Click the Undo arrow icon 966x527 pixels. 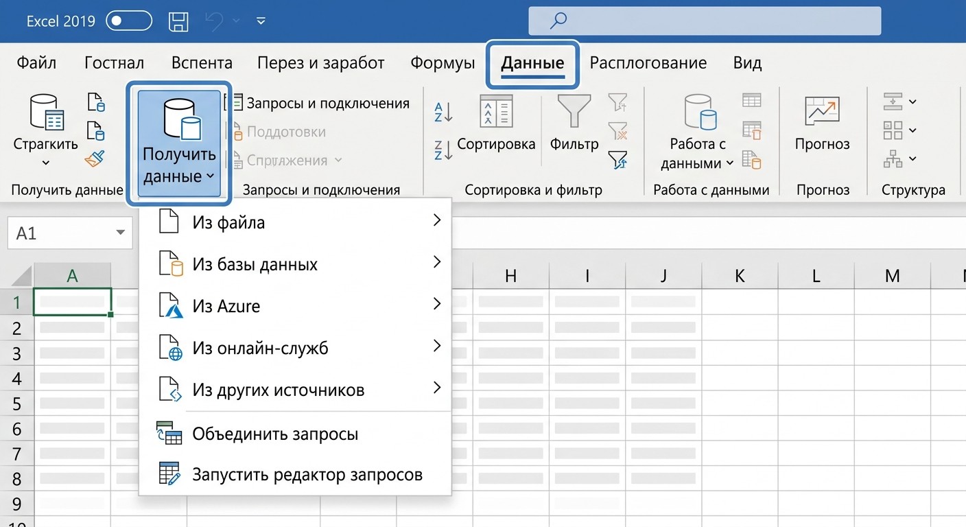[x=215, y=21]
